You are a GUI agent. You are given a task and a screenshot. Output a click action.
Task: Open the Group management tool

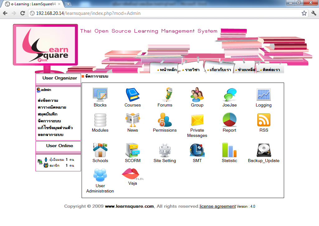pyautogui.click(x=197, y=95)
